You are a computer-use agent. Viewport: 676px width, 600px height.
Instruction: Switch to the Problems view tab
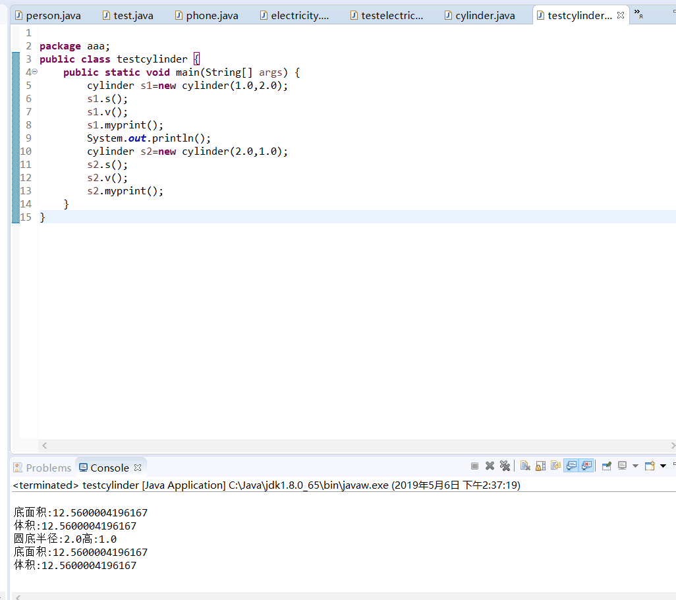tap(43, 468)
